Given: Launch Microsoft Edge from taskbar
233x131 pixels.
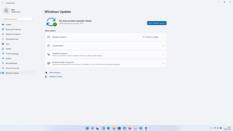Looking at the screenshot, I should point(108,128).
